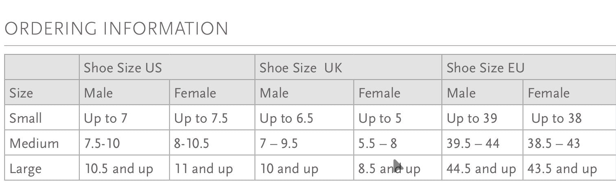The height and width of the screenshot is (195, 616).
Task: Select the Shoe Size EU header cell
Action: click(x=529, y=67)
